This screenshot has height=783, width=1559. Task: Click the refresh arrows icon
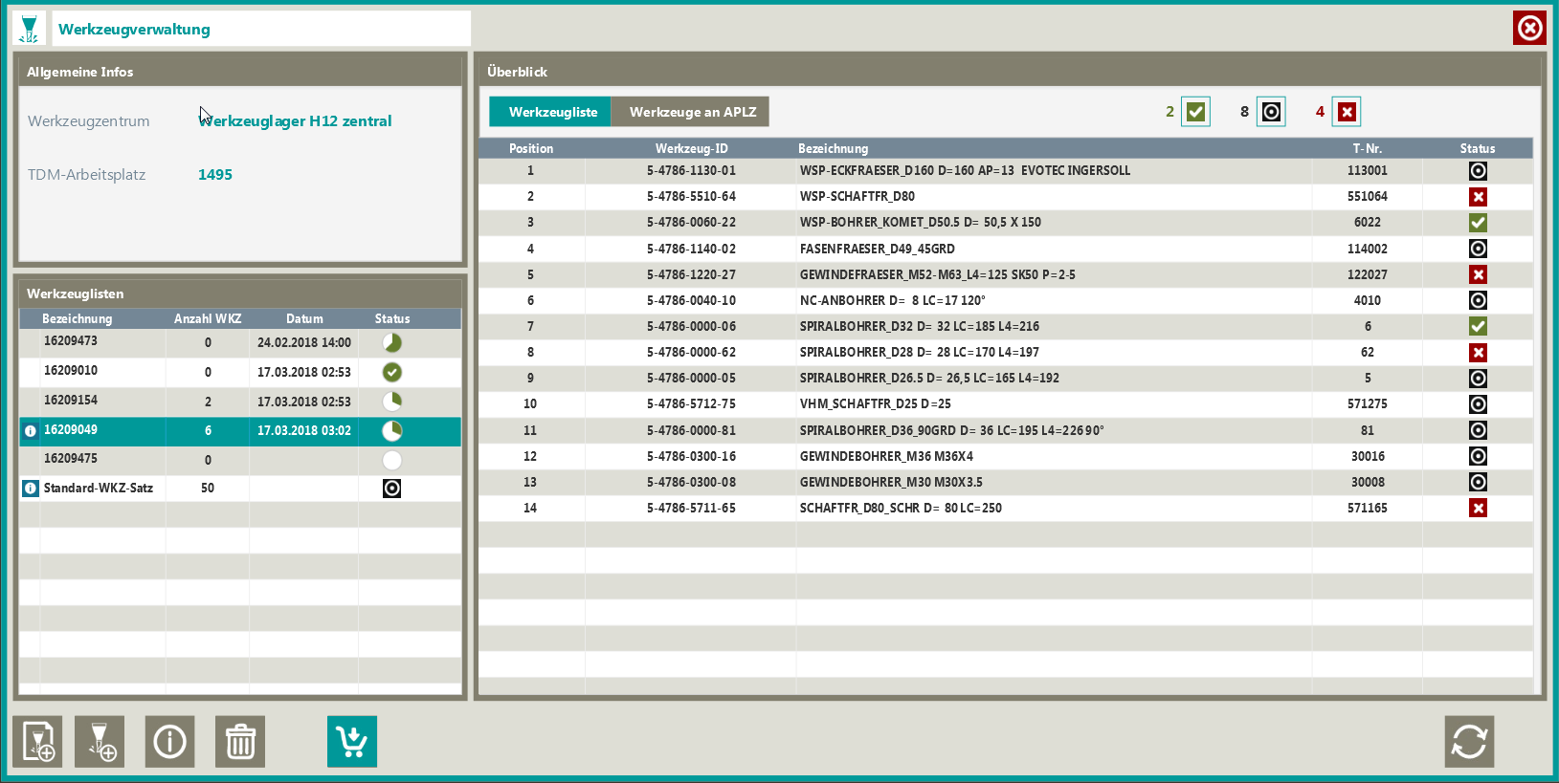(1469, 741)
